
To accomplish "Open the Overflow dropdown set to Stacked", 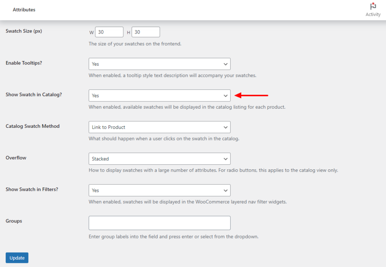I will tap(159, 159).
